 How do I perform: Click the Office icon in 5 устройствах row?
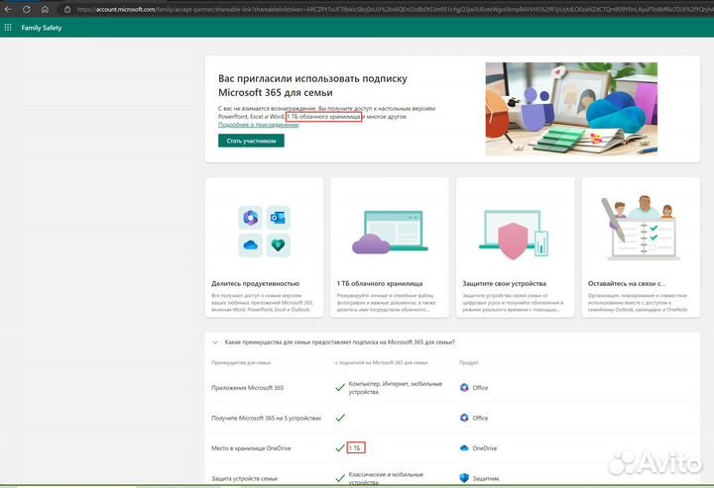tap(464, 418)
